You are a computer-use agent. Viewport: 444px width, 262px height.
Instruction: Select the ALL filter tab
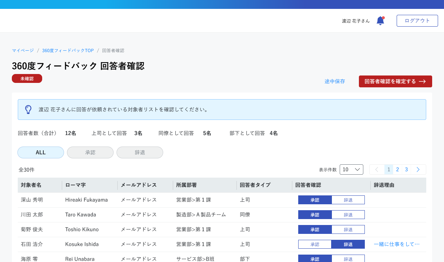tap(41, 152)
